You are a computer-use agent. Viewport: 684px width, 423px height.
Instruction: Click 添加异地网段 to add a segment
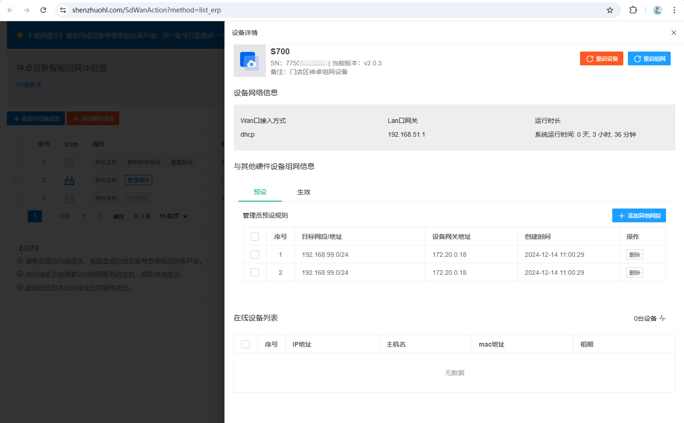point(639,215)
